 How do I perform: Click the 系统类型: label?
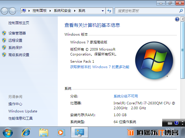[77, 122]
